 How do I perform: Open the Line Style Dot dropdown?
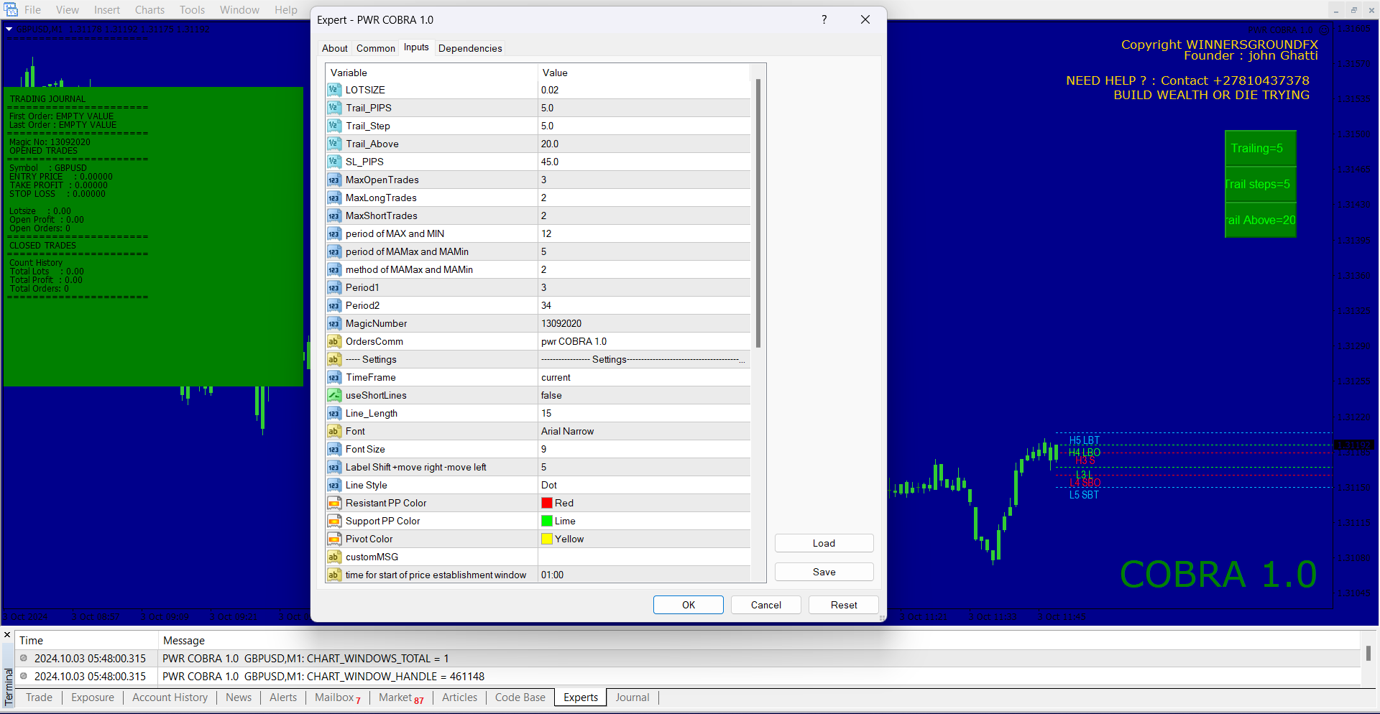(643, 485)
